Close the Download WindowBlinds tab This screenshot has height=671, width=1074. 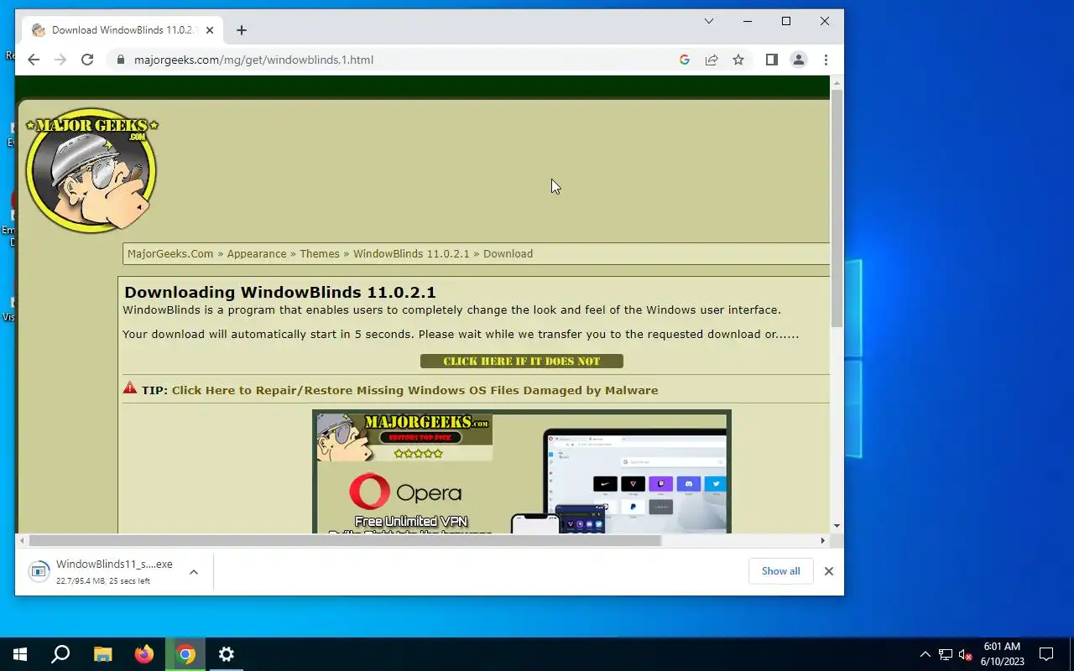[210, 30]
